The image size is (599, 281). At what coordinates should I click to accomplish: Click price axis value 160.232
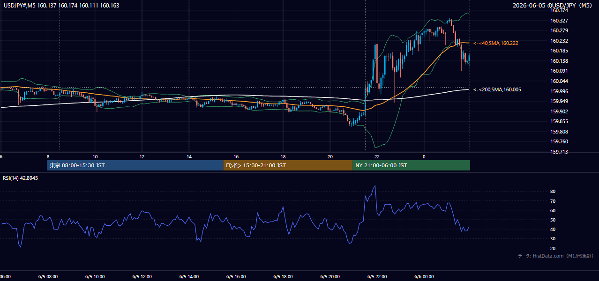(559, 41)
